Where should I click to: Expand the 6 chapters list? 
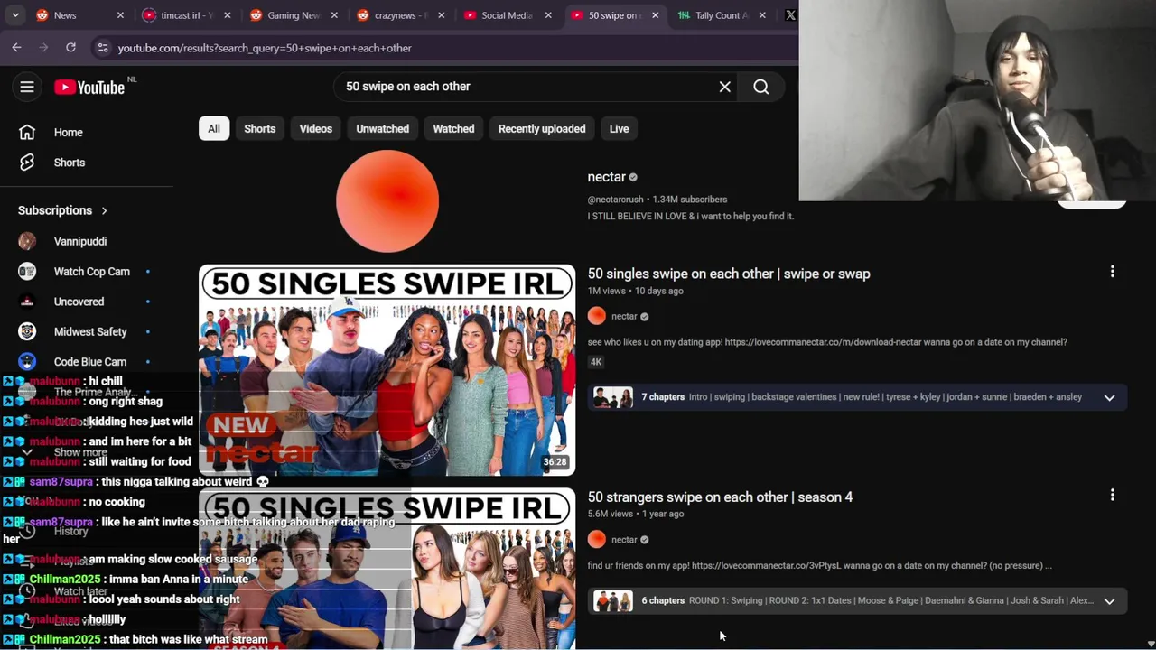1109,600
